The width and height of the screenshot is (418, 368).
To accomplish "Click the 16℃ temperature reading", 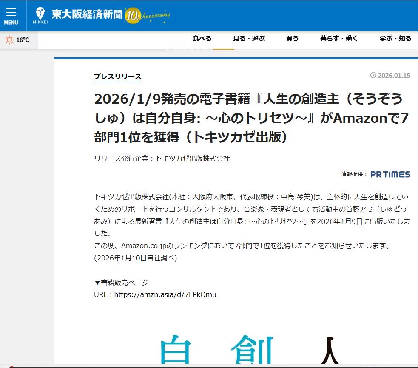I will pos(23,40).
